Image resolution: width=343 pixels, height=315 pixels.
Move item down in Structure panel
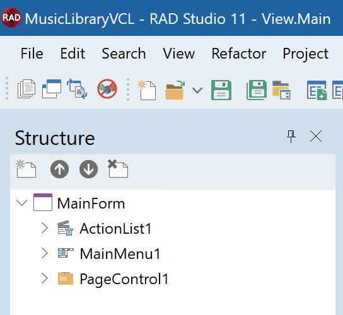point(89,169)
